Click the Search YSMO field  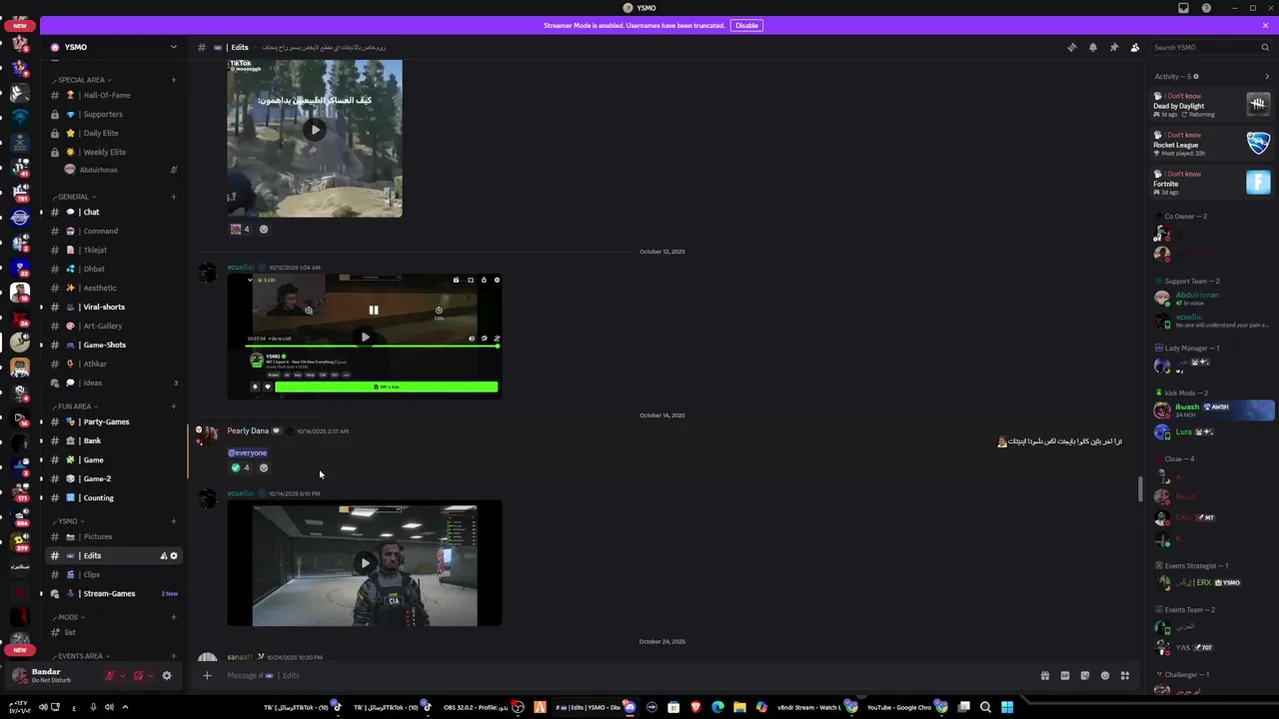tap(1210, 47)
